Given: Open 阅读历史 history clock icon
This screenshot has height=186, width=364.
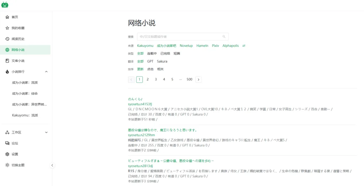Looking at the screenshot, I should (x=7, y=39).
